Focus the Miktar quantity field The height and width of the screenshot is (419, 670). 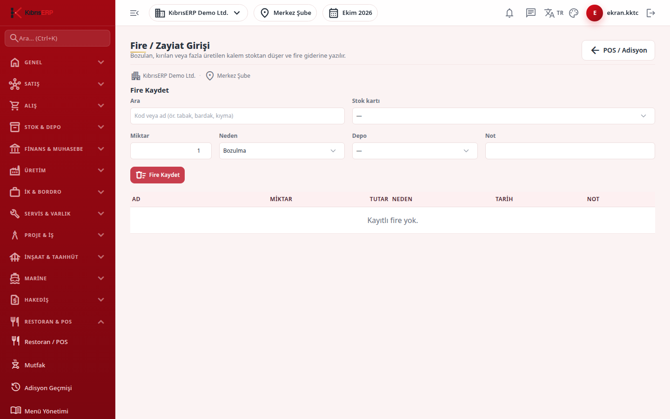click(x=171, y=151)
